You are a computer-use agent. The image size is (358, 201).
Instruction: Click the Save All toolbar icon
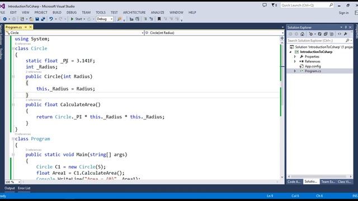click(43, 19)
